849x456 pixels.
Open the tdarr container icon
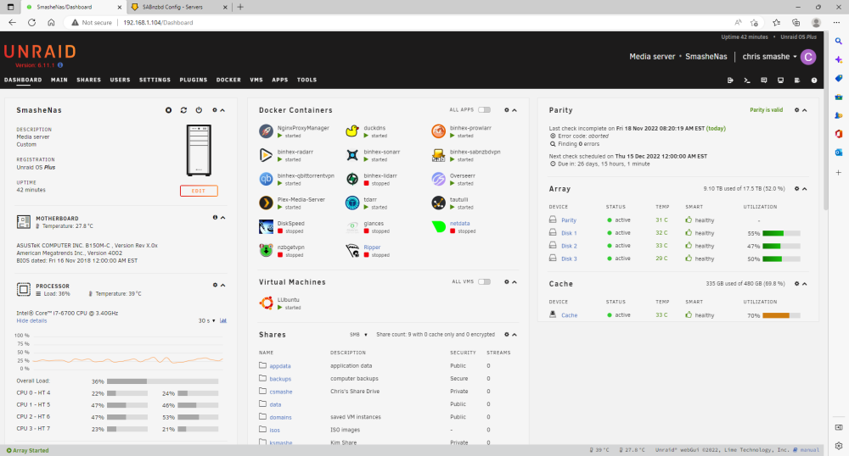point(352,203)
